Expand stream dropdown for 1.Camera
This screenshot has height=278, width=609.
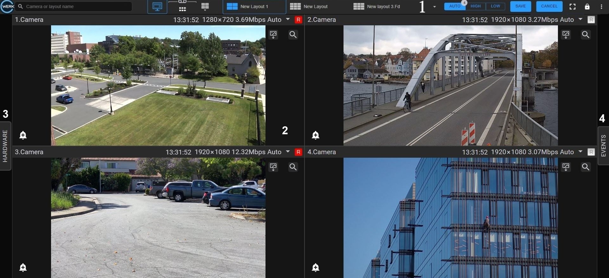[288, 19]
